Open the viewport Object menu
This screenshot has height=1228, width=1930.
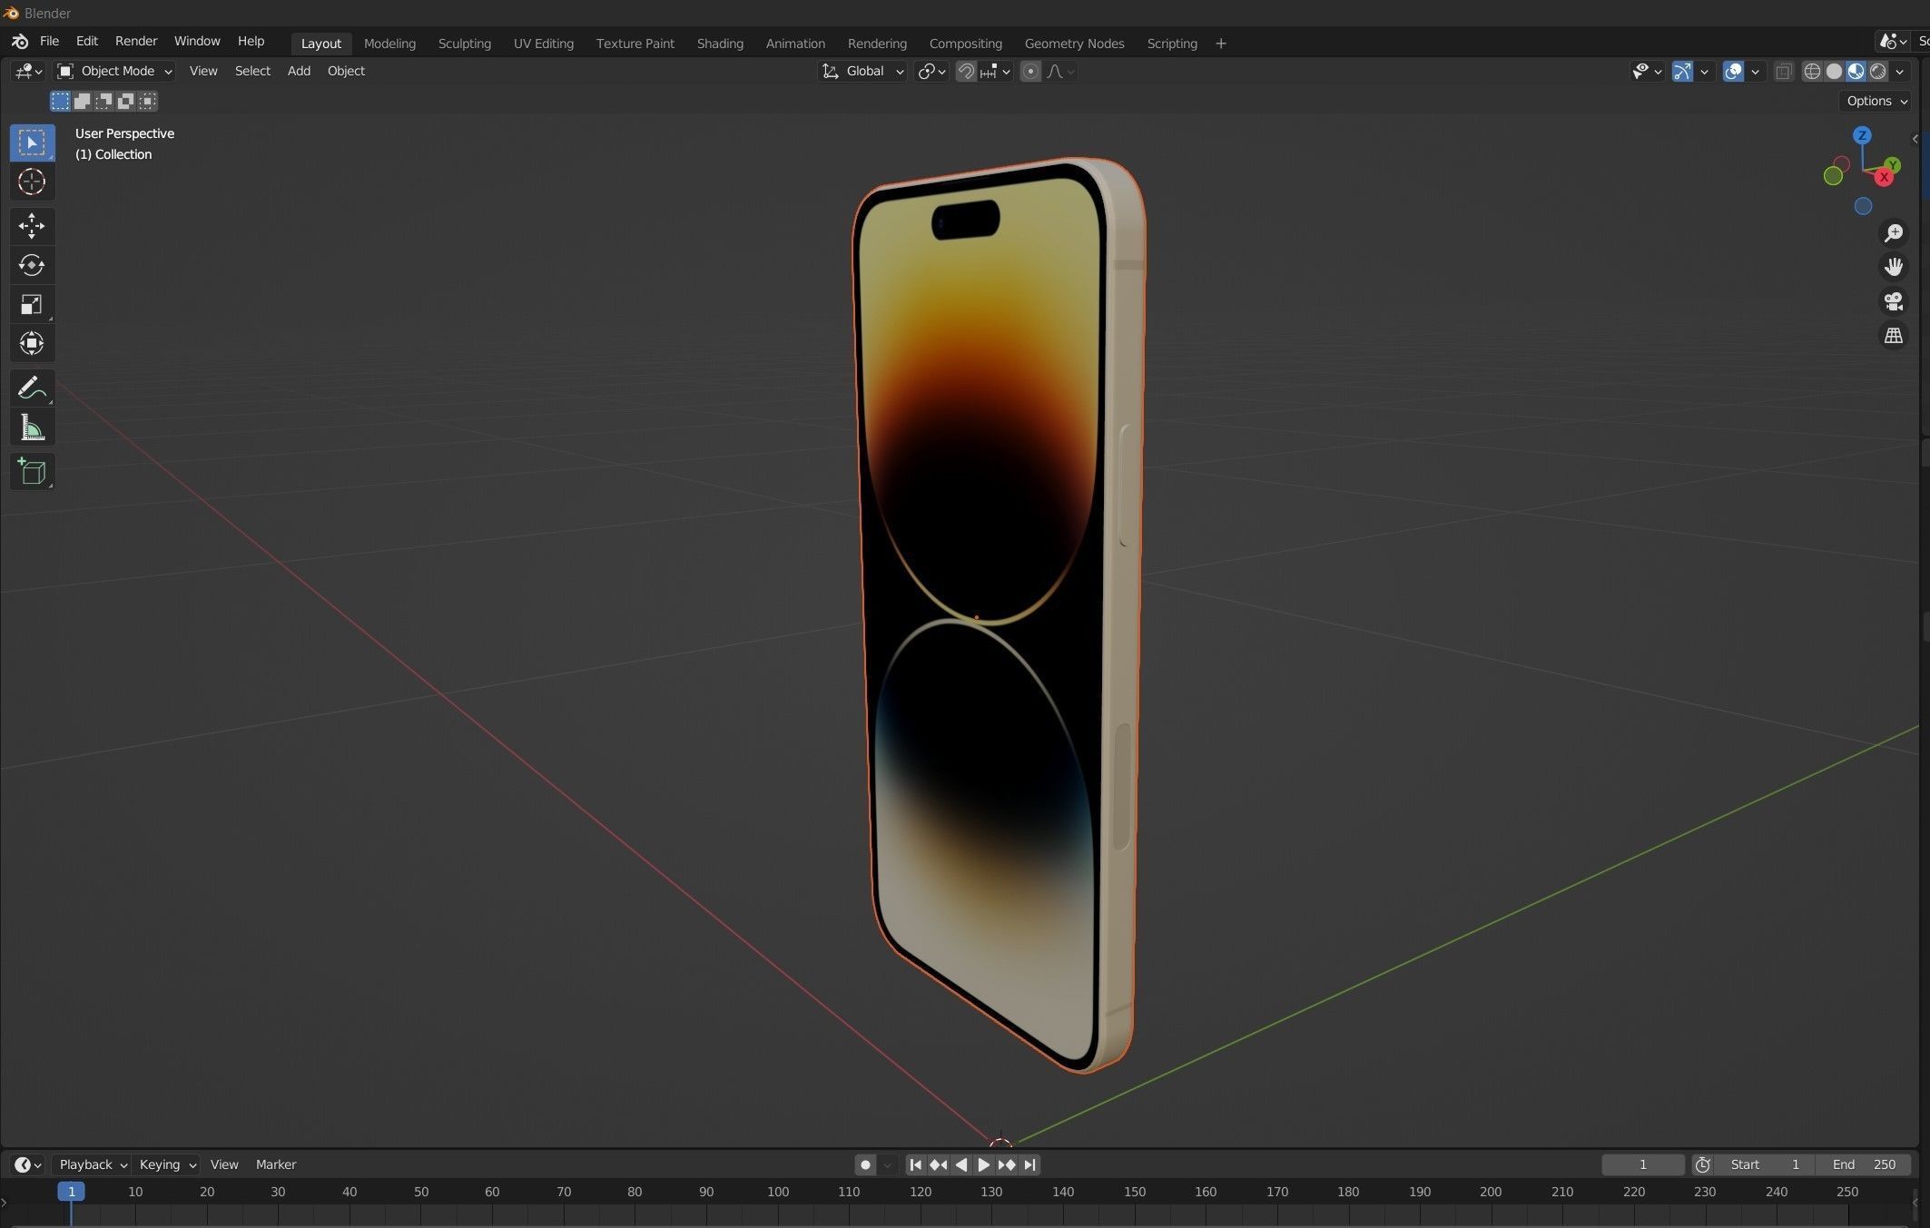[x=346, y=71]
